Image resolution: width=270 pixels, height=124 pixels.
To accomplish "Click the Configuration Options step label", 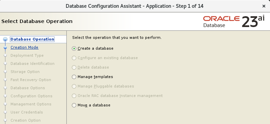I will (x=32, y=96).
